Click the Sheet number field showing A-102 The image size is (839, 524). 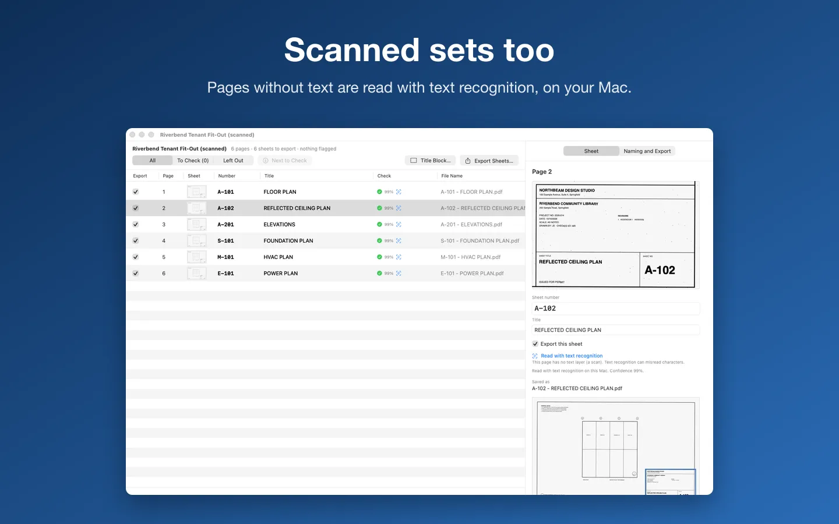click(616, 309)
